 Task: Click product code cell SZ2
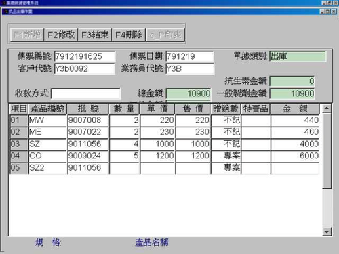(47, 168)
